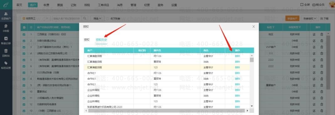Click the search magnifier icon
The width and height of the screenshot is (335, 115).
[85, 18]
